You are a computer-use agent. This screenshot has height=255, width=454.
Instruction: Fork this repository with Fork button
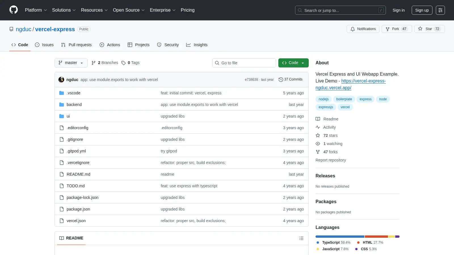coord(397,29)
